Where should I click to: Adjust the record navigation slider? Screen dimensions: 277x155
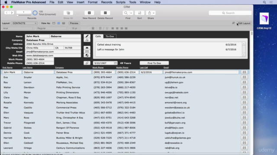pos(17,15)
